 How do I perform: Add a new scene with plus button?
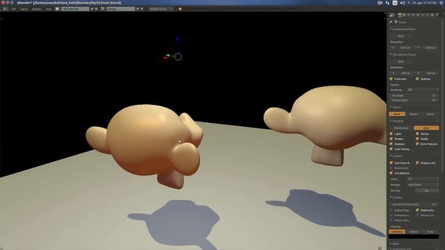[x=138, y=9]
